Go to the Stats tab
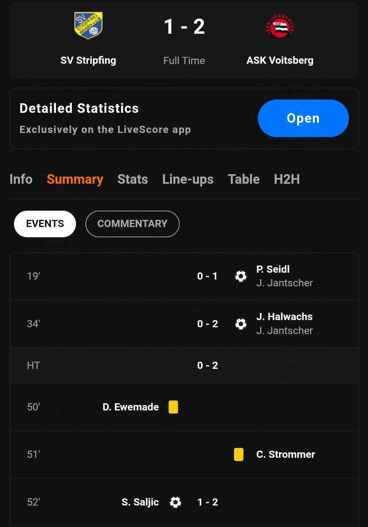368x527 pixels. 133,179
